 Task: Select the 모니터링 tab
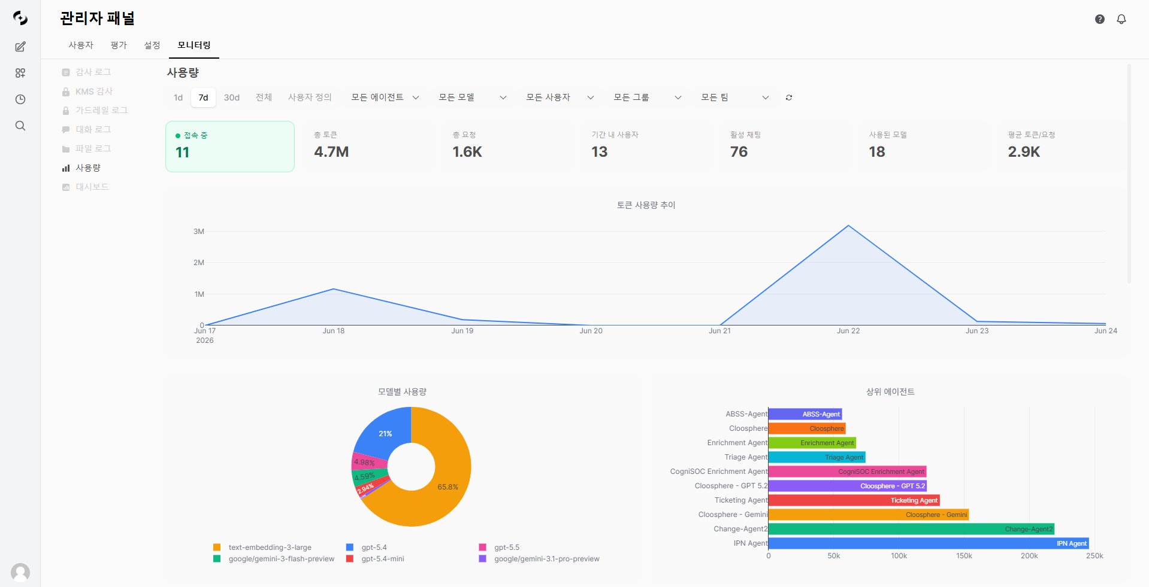pos(194,45)
